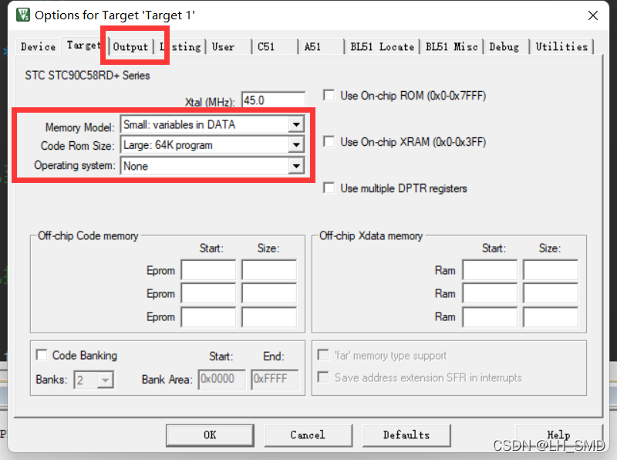Click first Eprom Size field
This screenshot has width=617, height=460.
269,270
